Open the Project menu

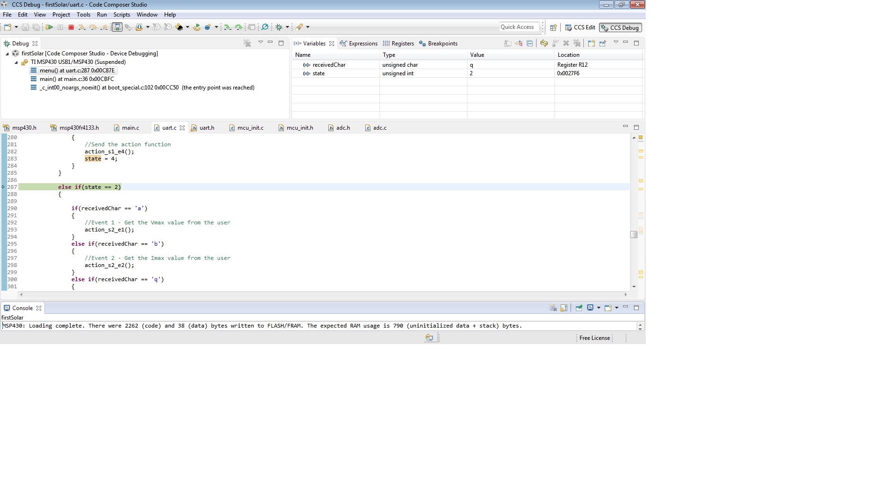coord(61,15)
